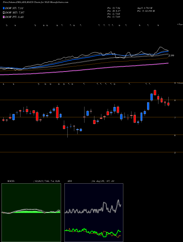Click the magenta DOW PT legend swatch
The image size is (183, 242).
point(4,17)
